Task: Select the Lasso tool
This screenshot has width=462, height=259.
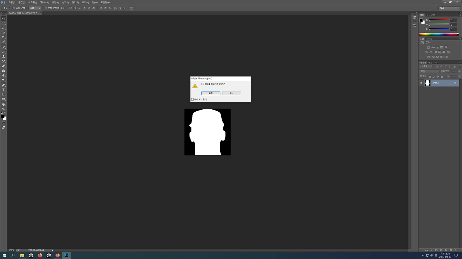Action: click(3, 28)
